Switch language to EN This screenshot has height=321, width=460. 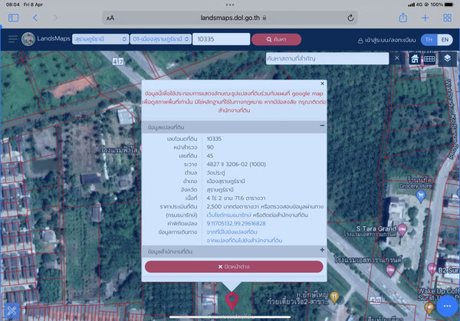445,40
